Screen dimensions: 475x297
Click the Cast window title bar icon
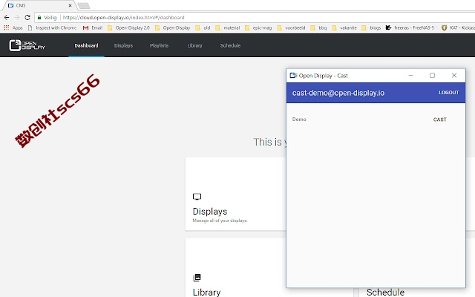click(x=293, y=76)
